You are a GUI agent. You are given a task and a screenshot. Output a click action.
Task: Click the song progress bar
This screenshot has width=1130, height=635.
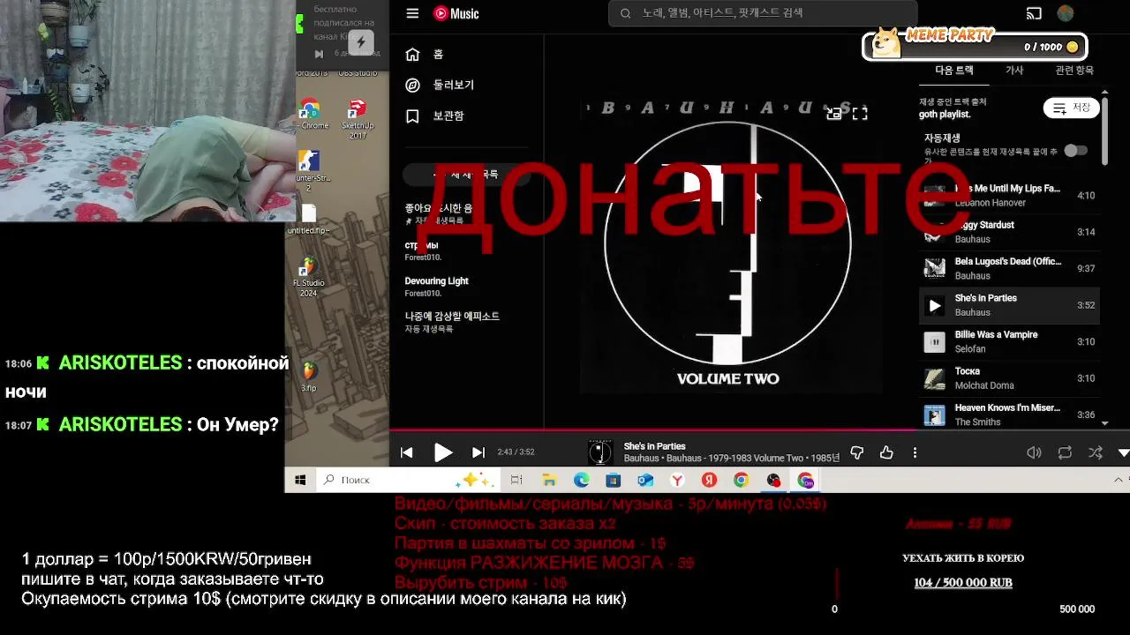tap(759, 430)
